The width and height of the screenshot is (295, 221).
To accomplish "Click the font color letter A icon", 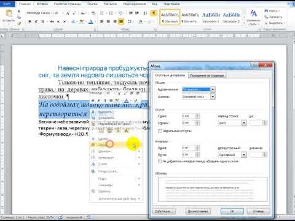I will (x=91, y=21).
